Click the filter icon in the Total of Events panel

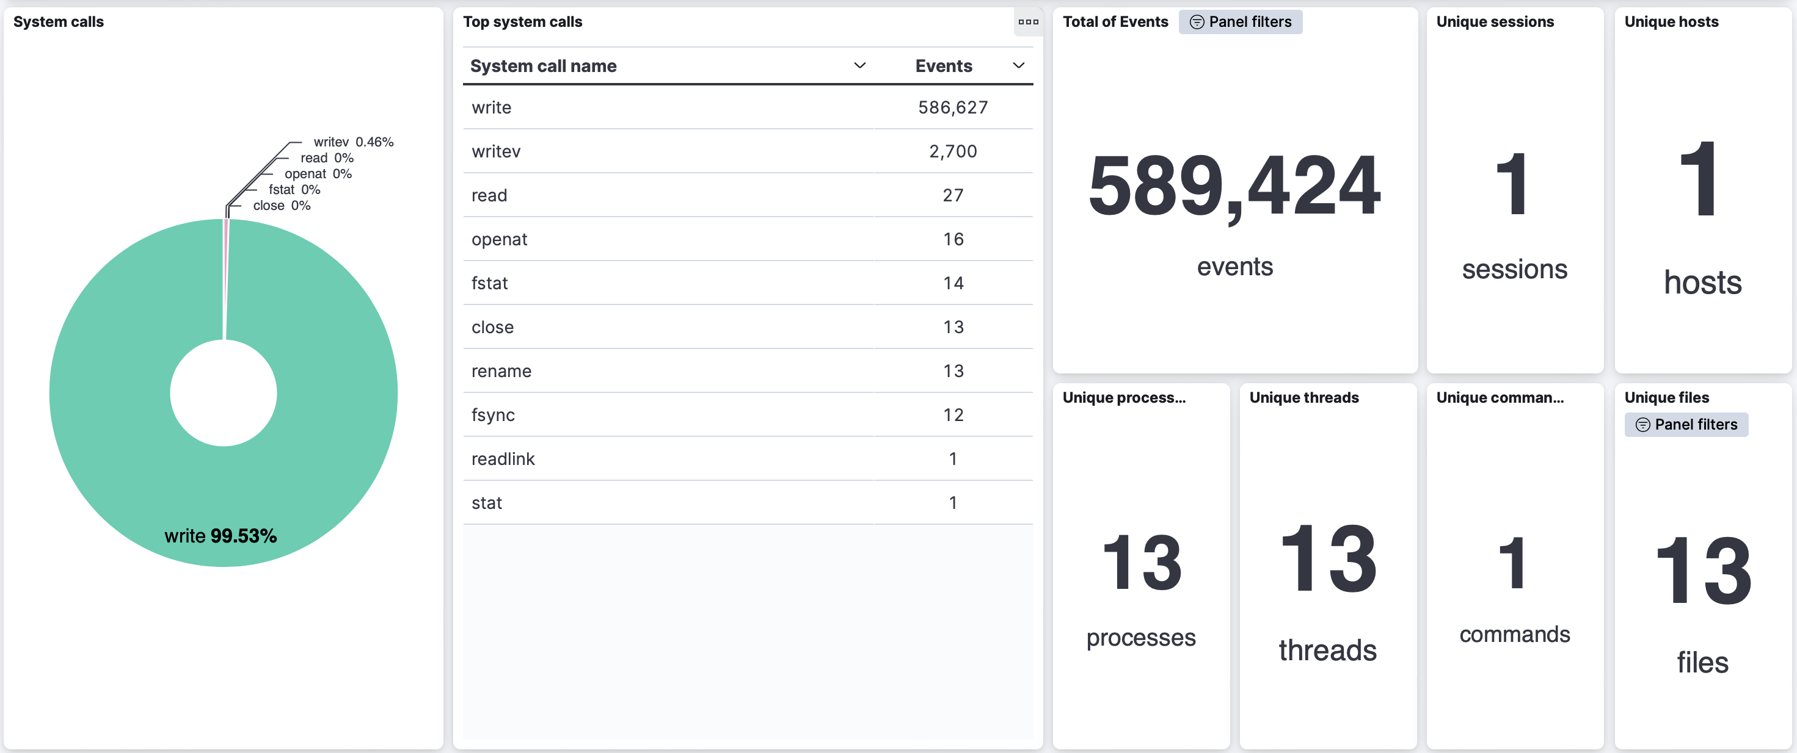[1197, 23]
